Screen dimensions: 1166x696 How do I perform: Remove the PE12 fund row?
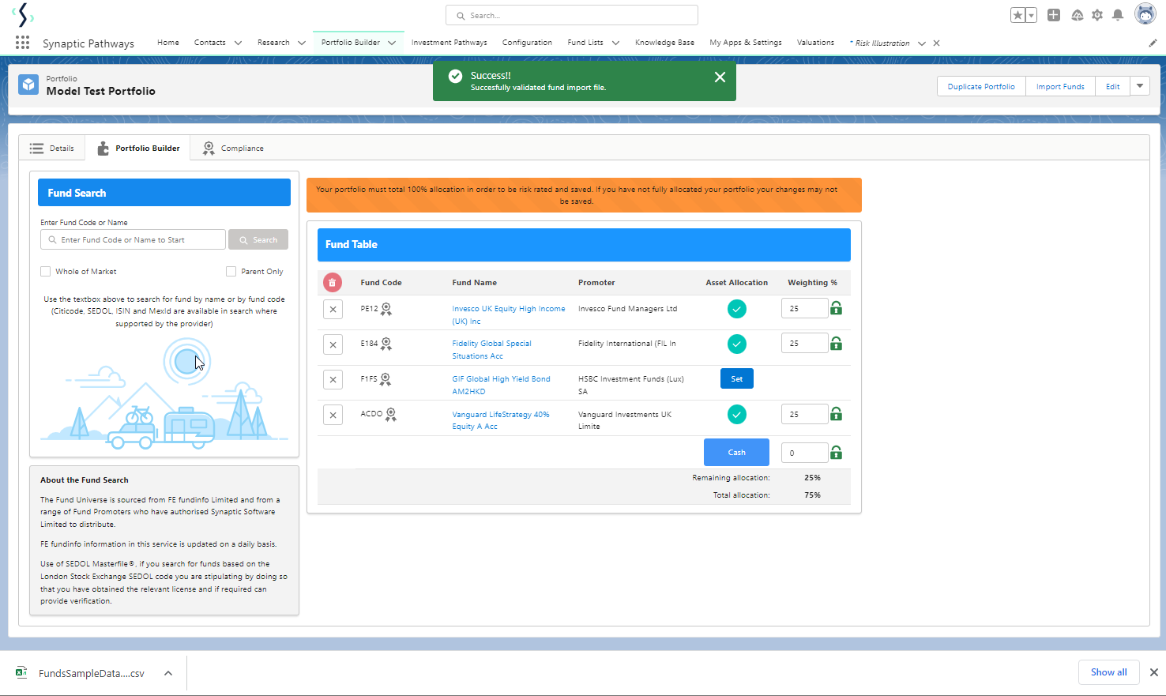[333, 310]
